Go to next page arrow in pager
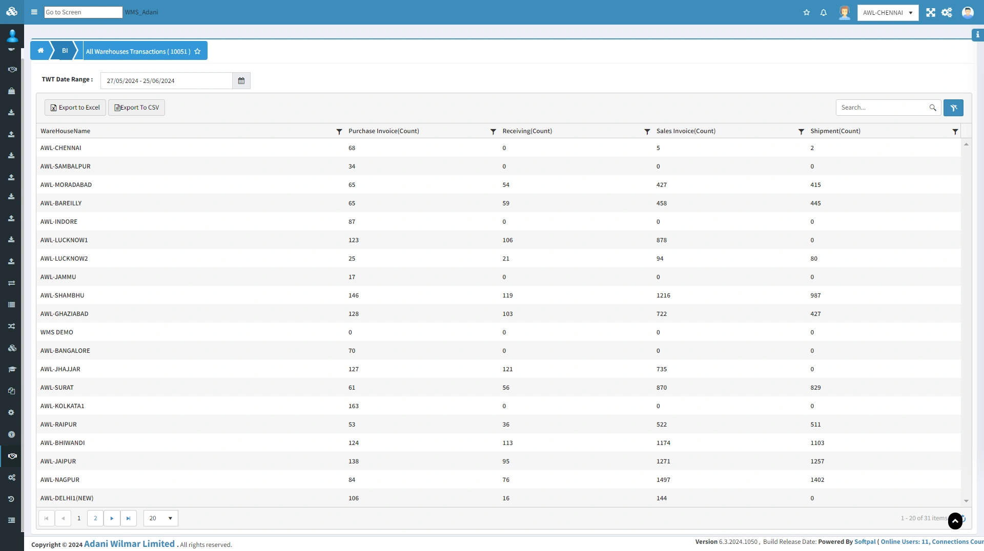 (x=112, y=518)
